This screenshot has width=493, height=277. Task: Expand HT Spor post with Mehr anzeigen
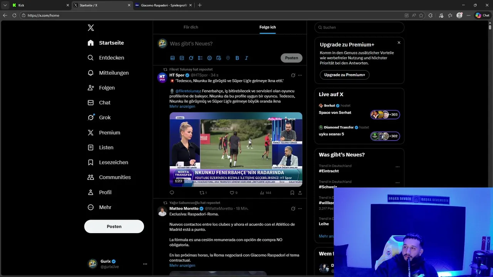pyautogui.click(x=182, y=107)
